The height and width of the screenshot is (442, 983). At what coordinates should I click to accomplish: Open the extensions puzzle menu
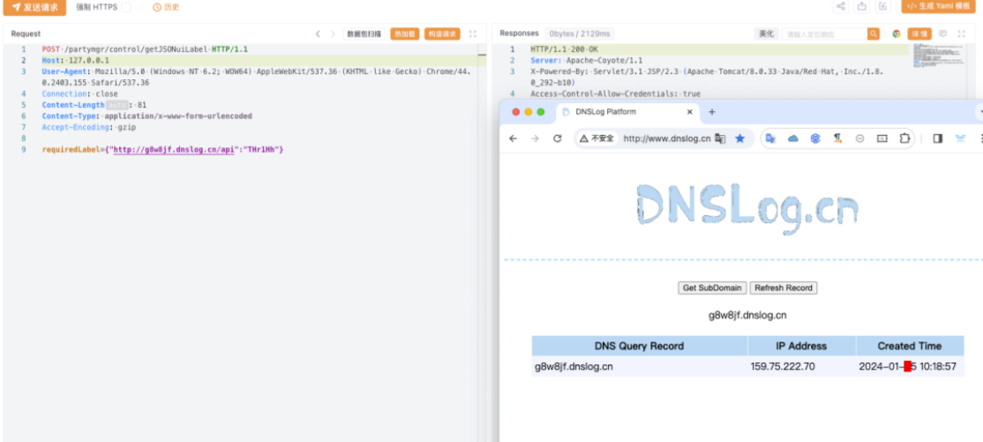pyautogui.click(x=904, y=139)
